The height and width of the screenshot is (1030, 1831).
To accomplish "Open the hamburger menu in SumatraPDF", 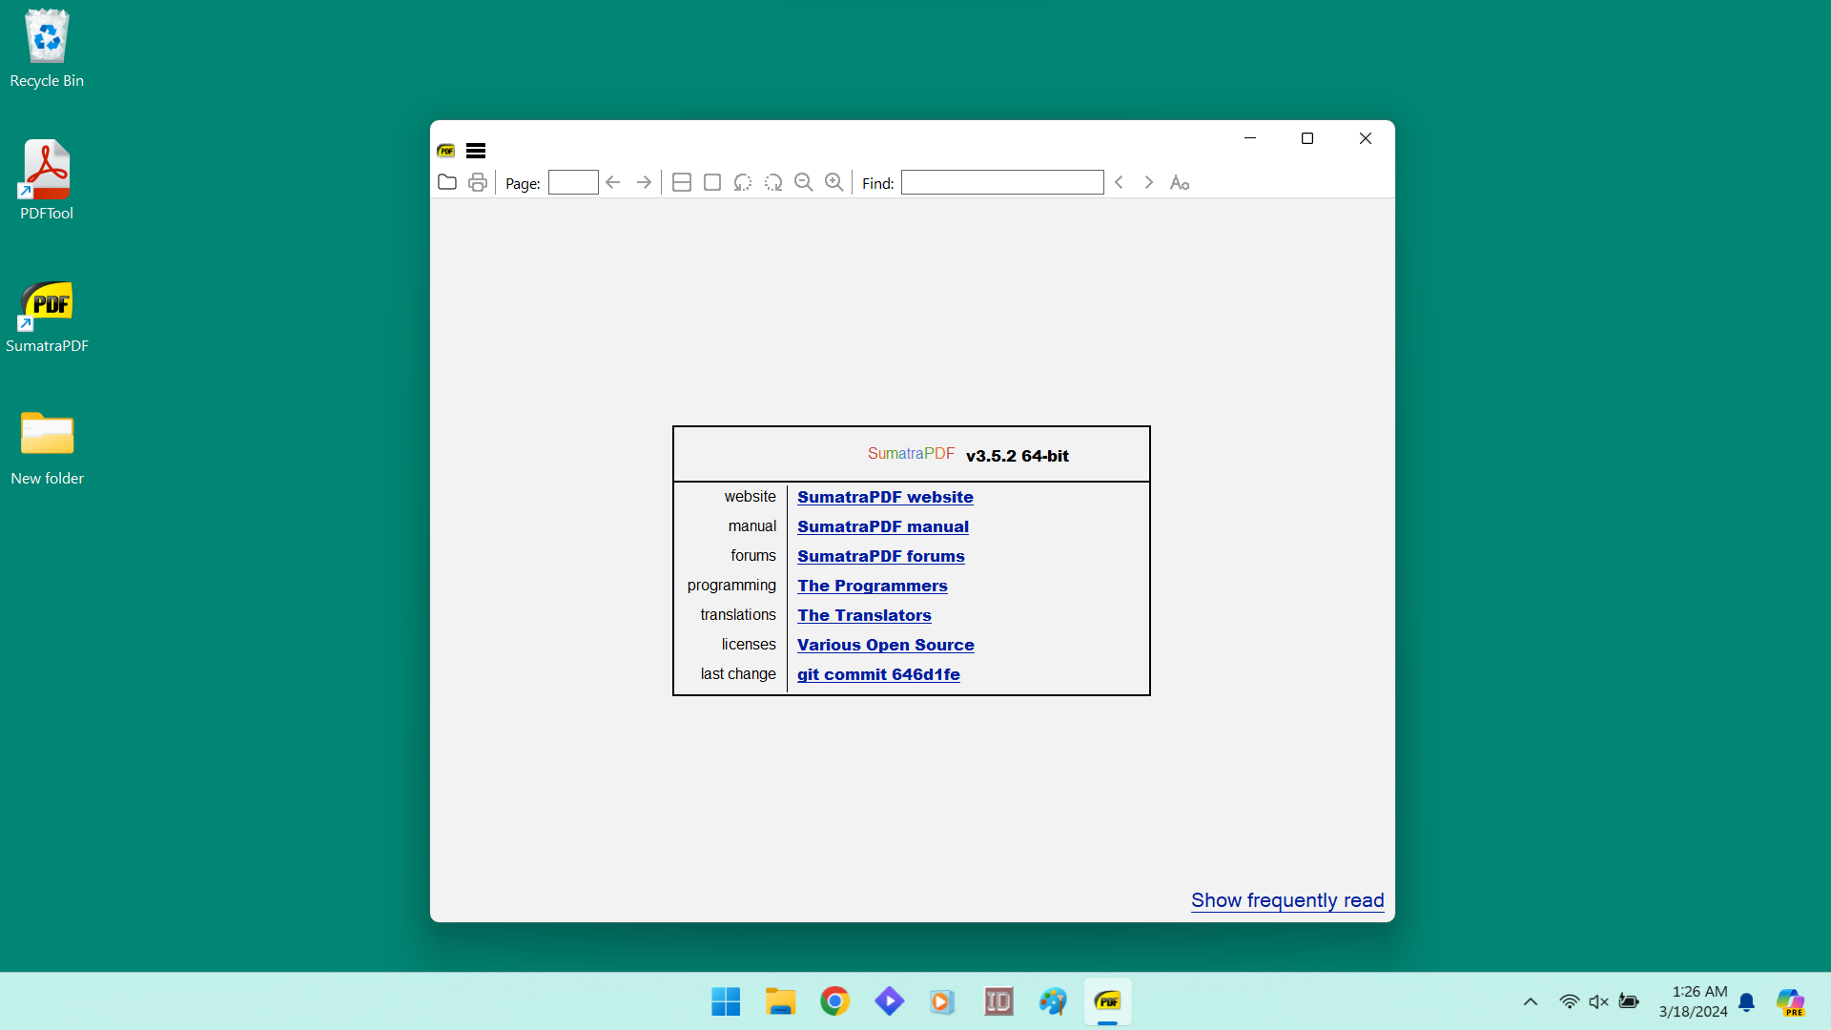I will tap(476, 151).
